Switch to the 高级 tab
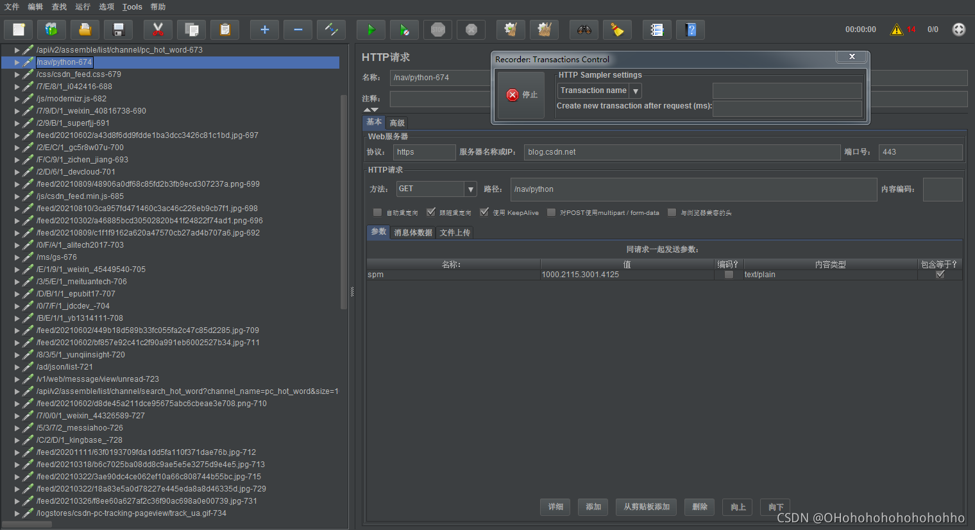The height and width of the screenshot is (530, 975). [397, 123]
